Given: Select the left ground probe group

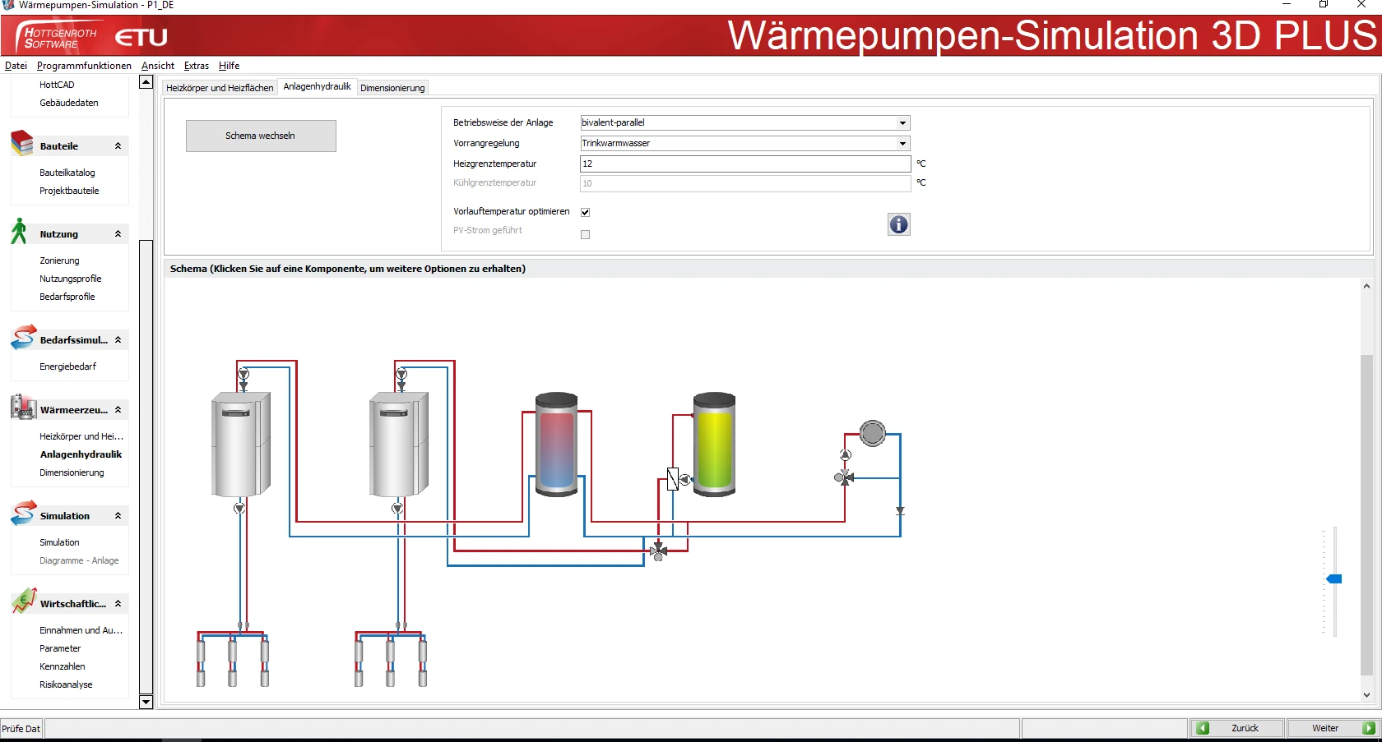Looking at the screenshot, I should [x=233, y=659].
